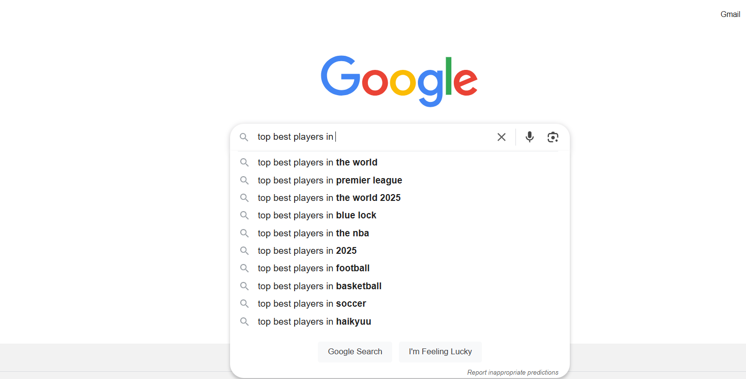
Task: Click the Google logo
Action: 398,81
